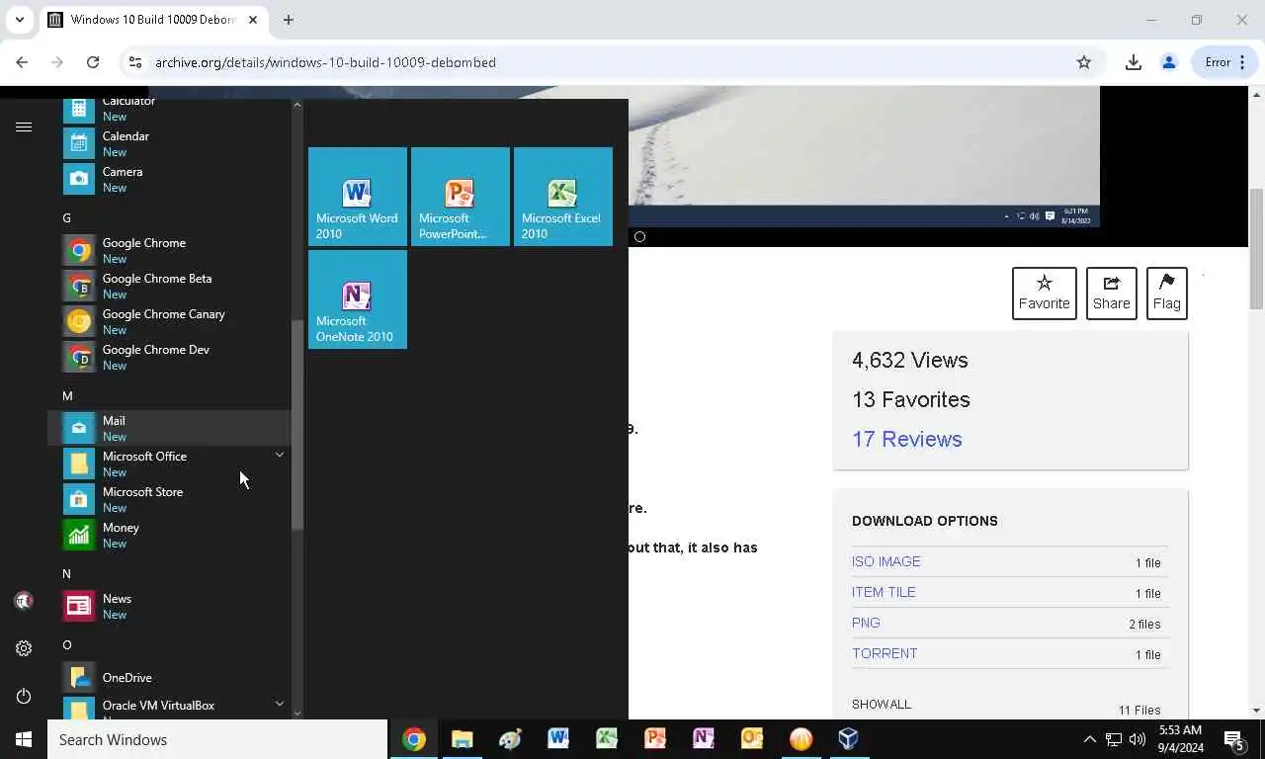This screenshot has width=1265, height=759.
Task: Click the Start menu app list scrollbar
Action: 297,425
